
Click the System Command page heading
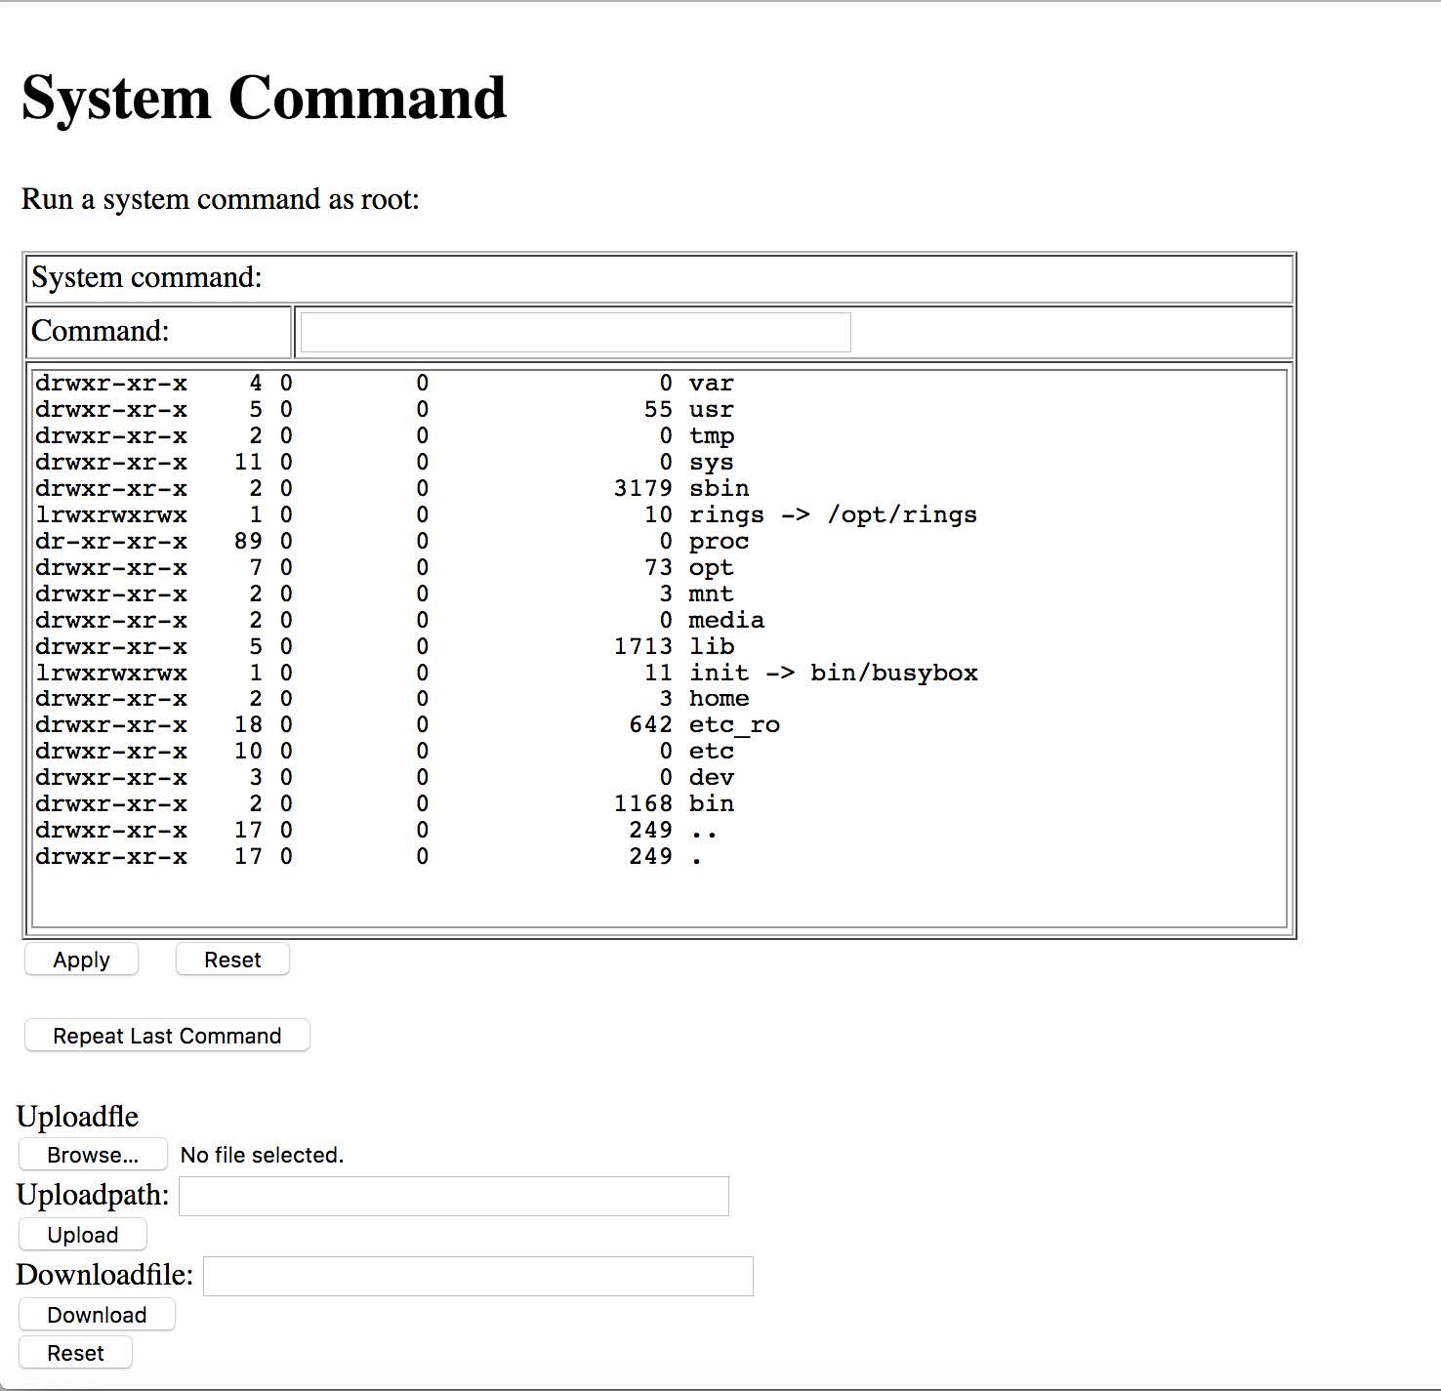(264, 98)
